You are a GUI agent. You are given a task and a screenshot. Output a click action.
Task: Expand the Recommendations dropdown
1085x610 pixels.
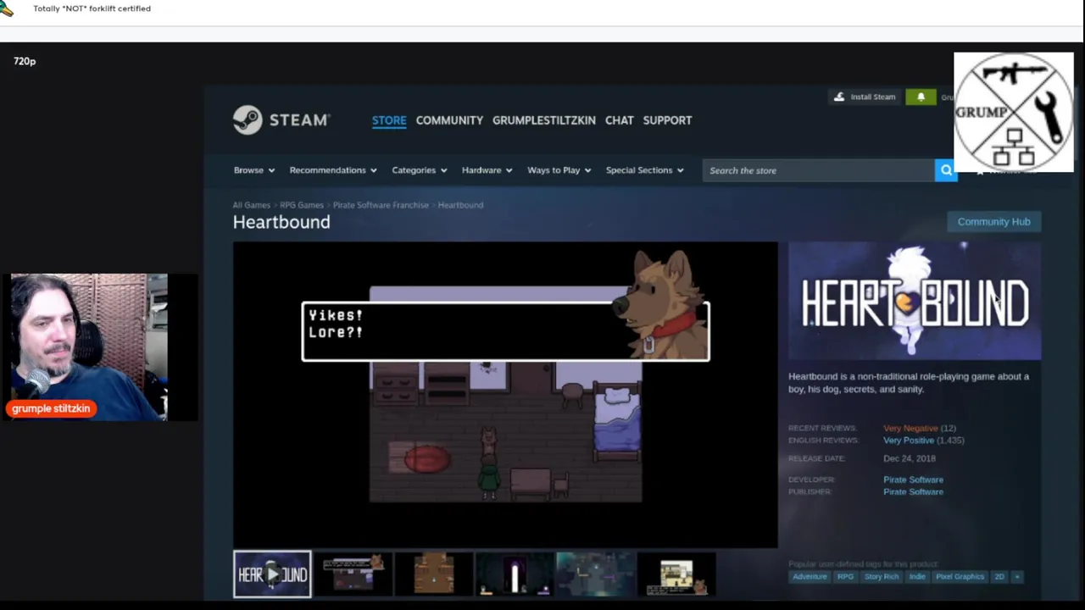[333, 170]
